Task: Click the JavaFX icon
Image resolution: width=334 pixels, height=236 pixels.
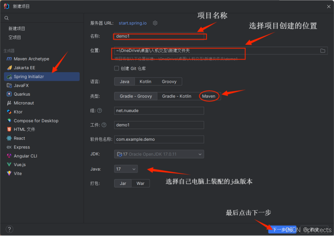Action: point(9,85)
